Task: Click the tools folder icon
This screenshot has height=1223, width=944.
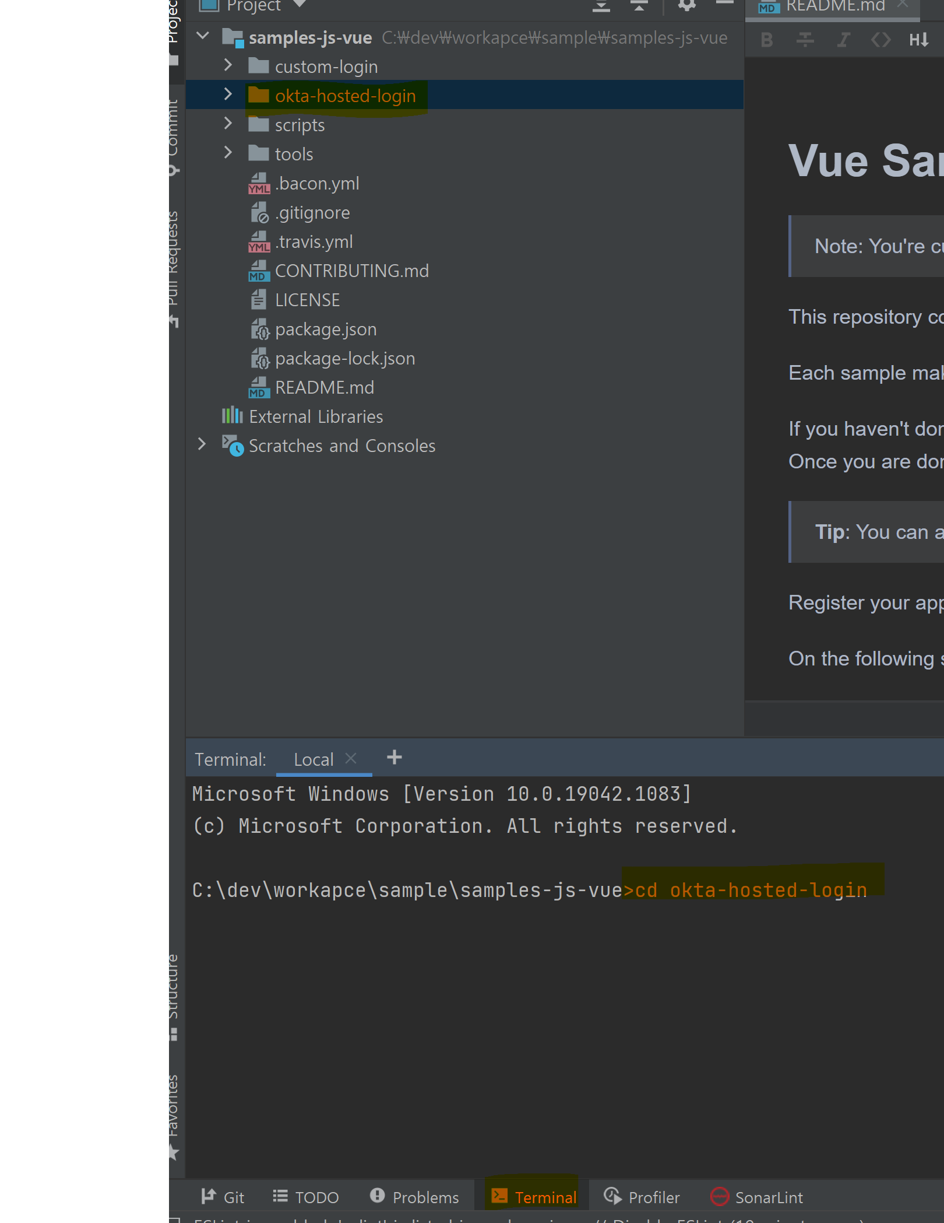Action: click(x=258, y=153)
